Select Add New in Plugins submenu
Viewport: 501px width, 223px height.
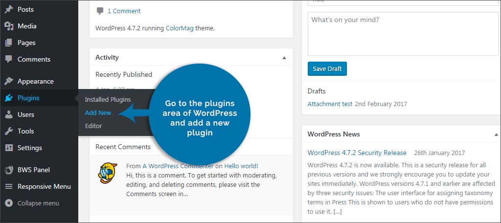pos(98,112)
